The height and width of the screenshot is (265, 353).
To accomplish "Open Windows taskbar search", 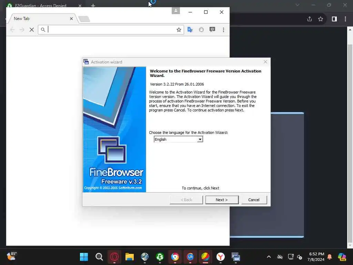I will [99, 257].
